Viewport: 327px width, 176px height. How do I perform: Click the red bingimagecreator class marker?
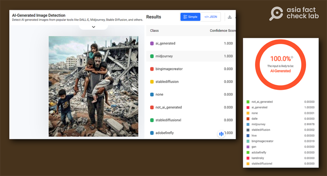coord(152,69)
